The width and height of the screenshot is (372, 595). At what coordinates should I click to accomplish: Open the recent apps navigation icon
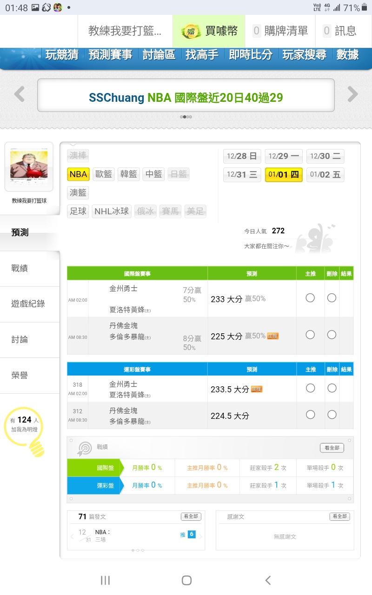point(105,580)
